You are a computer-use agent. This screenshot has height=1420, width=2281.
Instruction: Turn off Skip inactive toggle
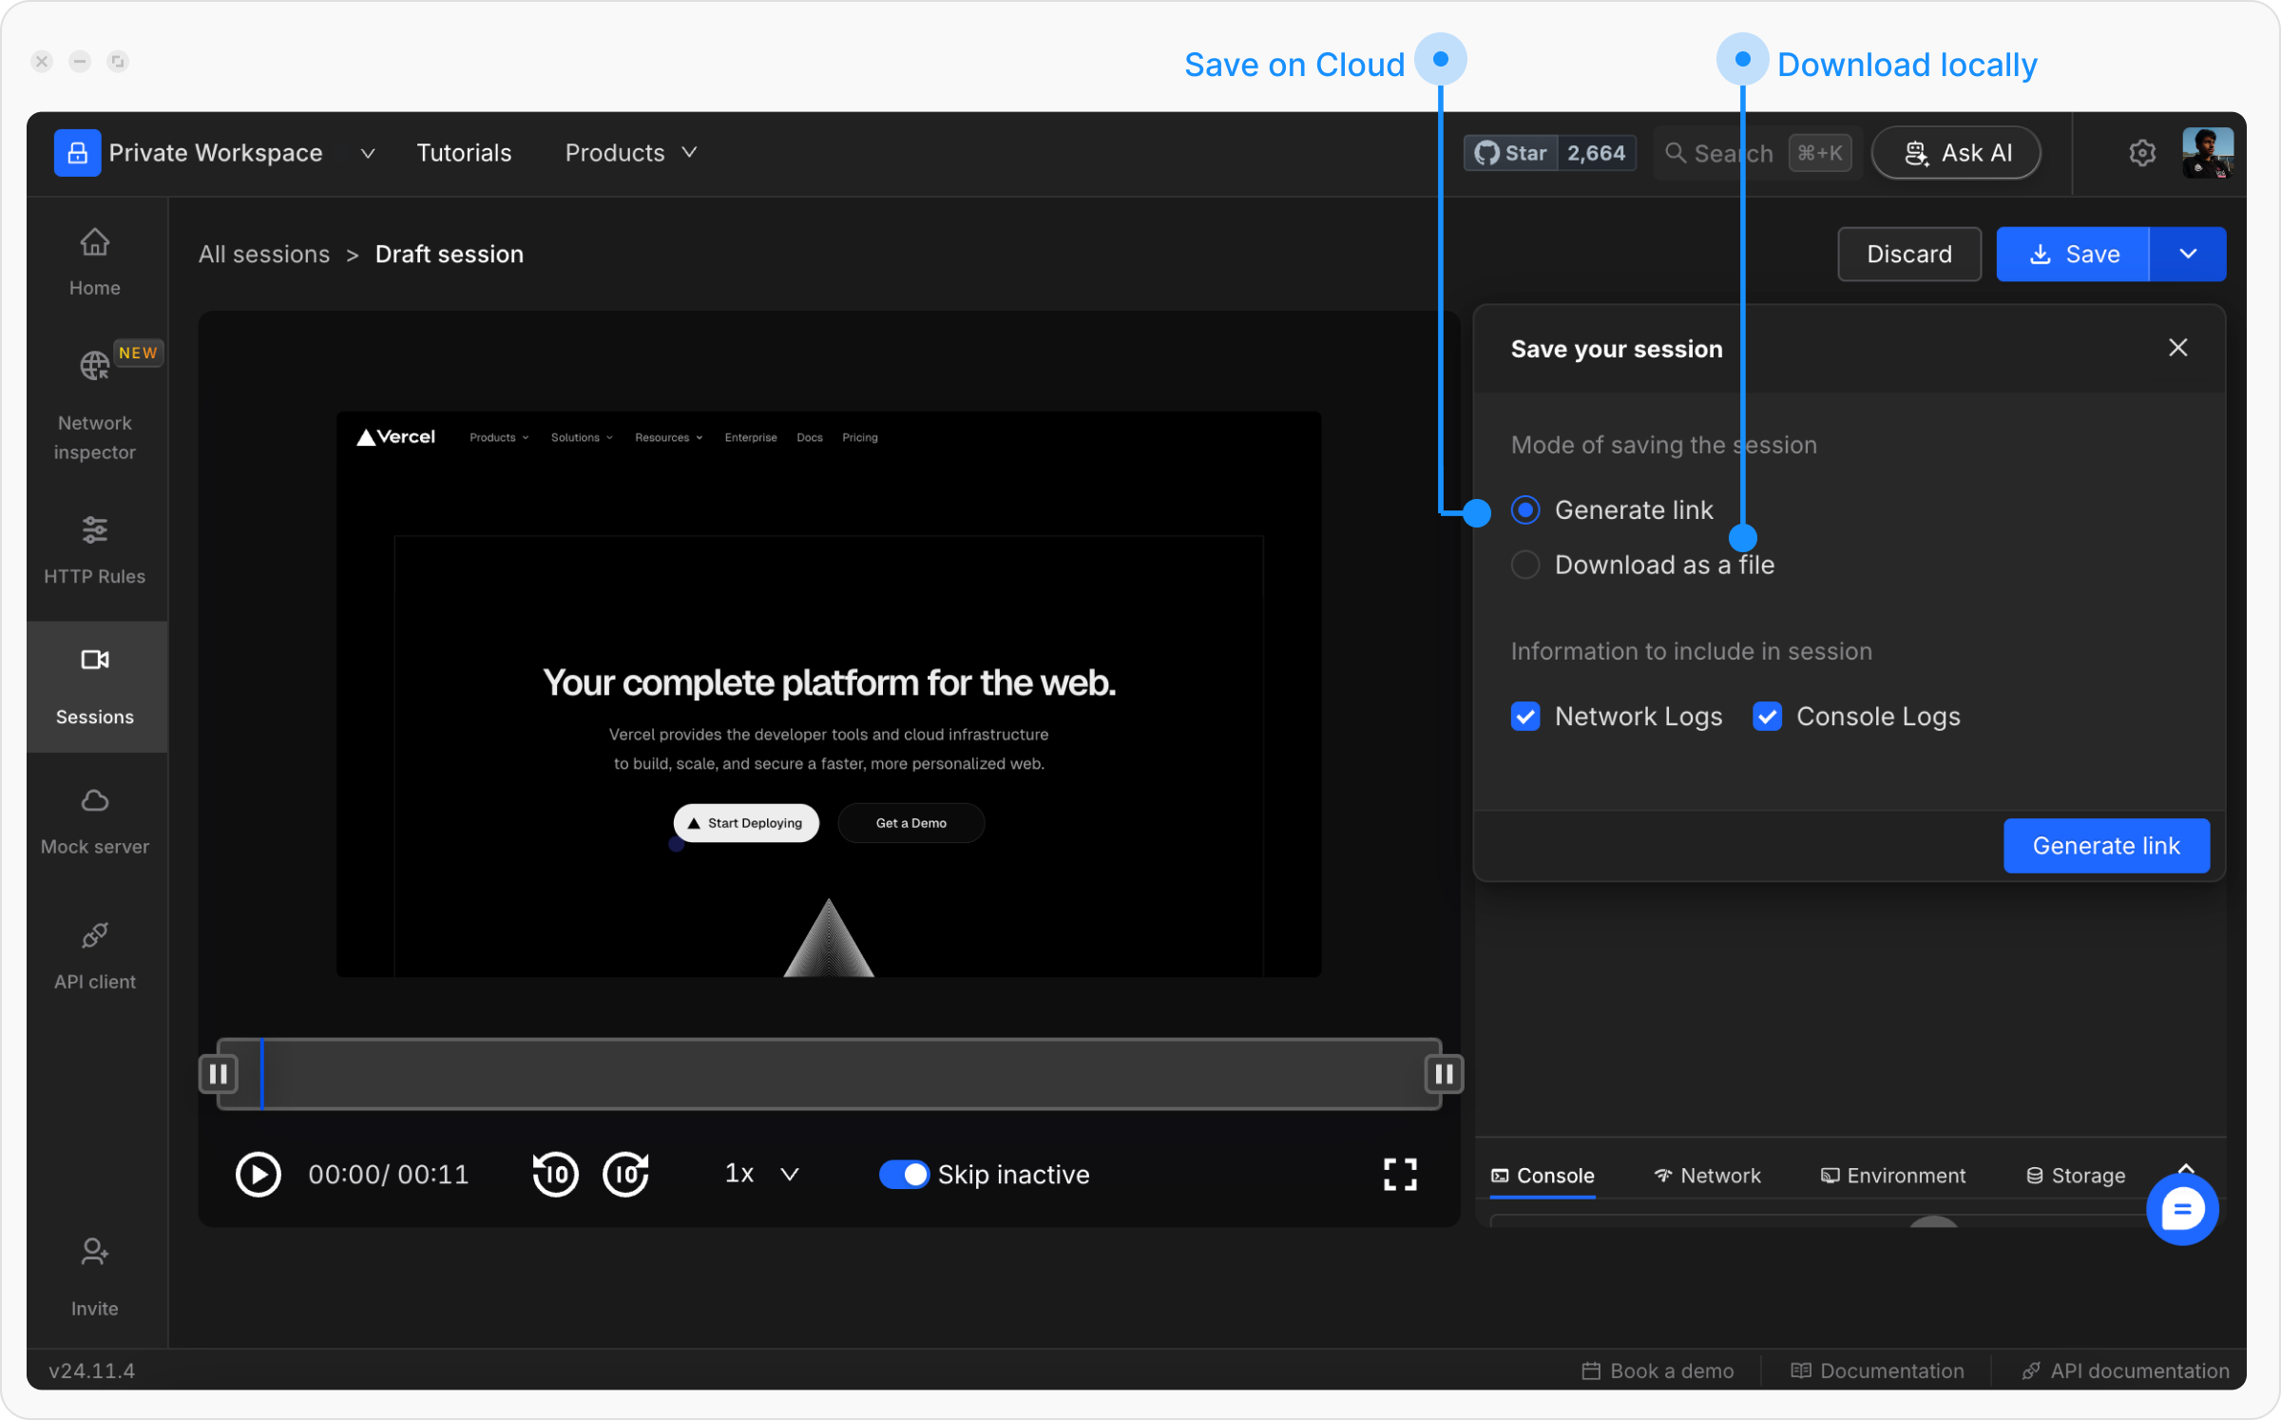(x=903, y=1174)
